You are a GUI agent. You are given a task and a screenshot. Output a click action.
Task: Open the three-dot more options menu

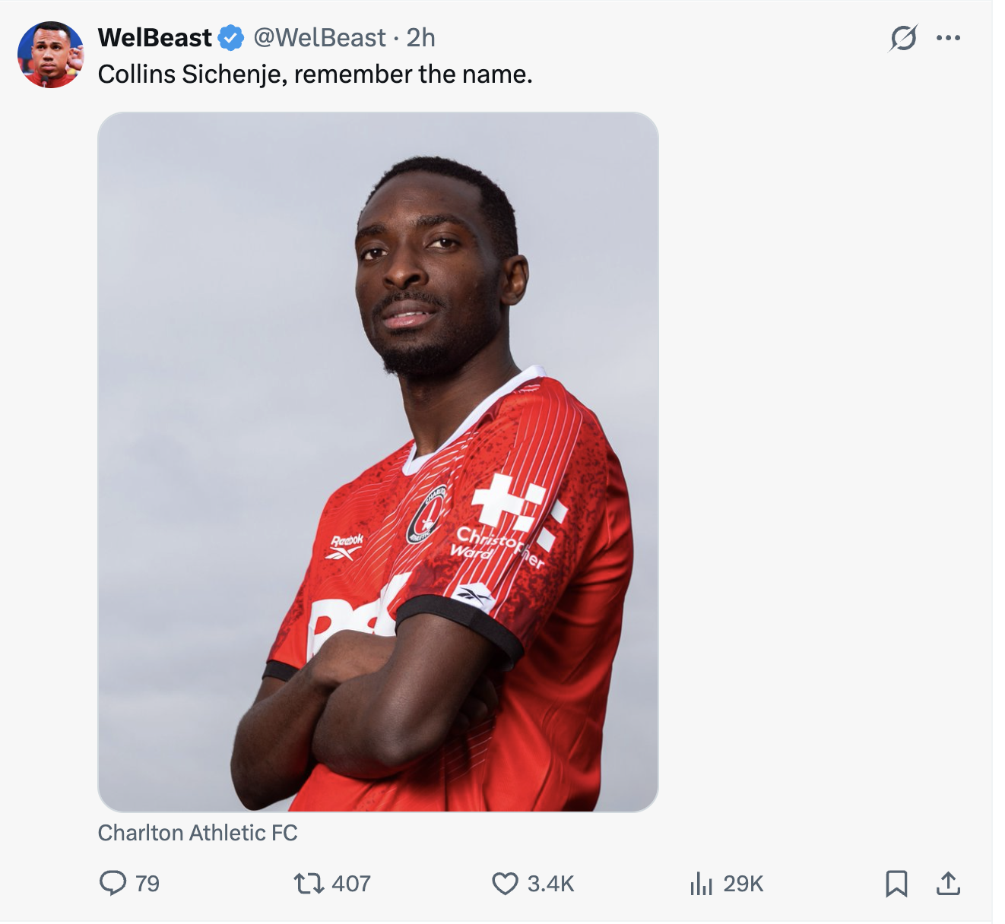pyautogui.click(x=948, y=38)
